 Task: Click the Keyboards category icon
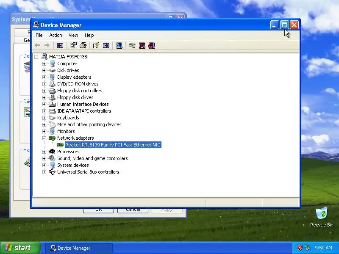(x=52, y=118)
